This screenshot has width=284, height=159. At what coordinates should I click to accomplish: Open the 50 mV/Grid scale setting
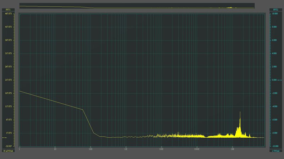[x=8, y=151]
